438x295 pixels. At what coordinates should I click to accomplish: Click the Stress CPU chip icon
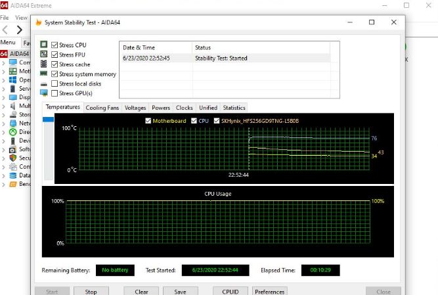pyautogui.click(x=43, y=45)
